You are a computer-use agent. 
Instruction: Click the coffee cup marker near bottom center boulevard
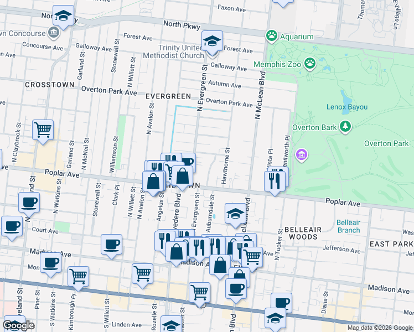point(236,289)
